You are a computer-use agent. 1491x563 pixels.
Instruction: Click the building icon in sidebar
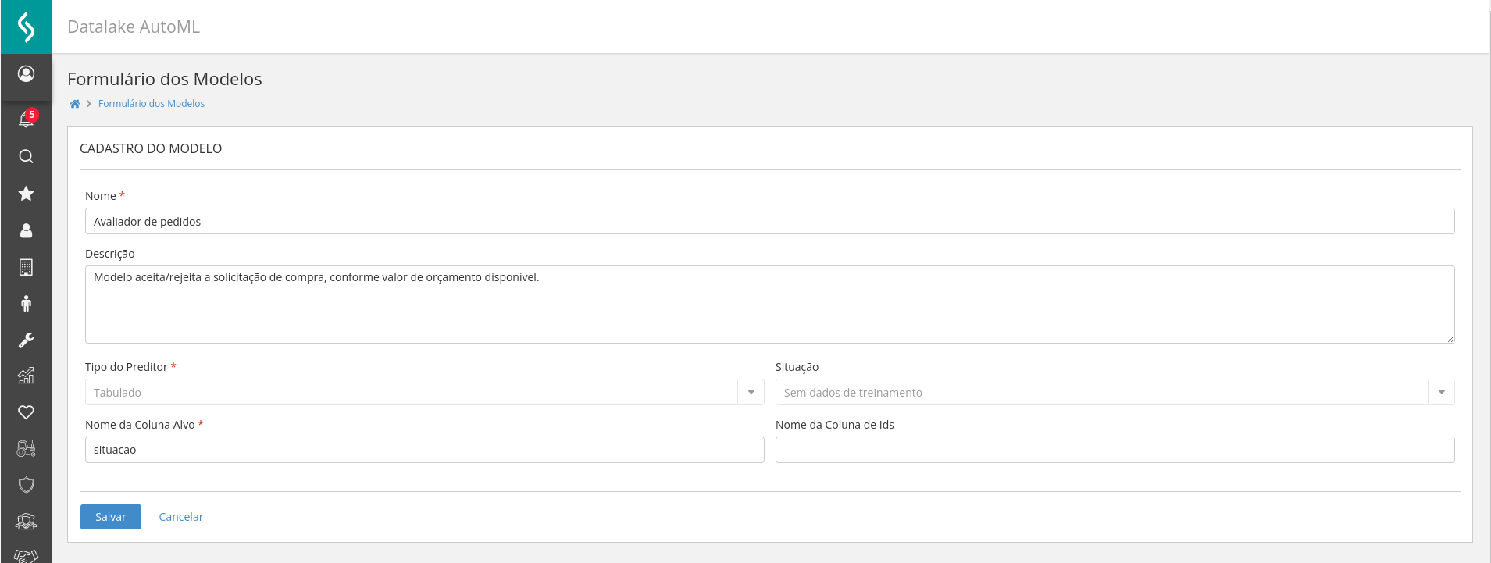click(x=26, y=267)
